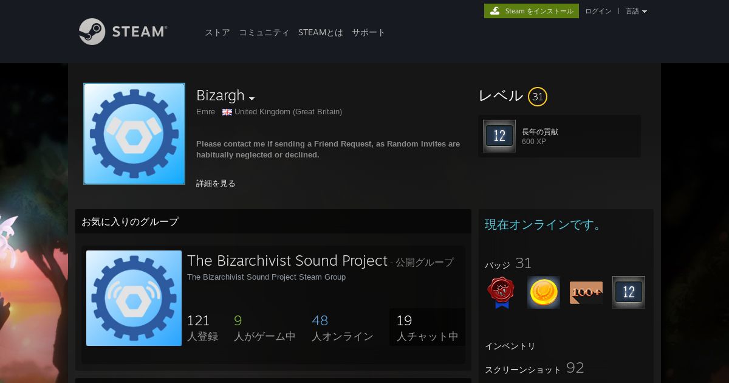Click The Bizarchivist Sound Project group avatar
729x383 pixels.
(x=134, y=298)
